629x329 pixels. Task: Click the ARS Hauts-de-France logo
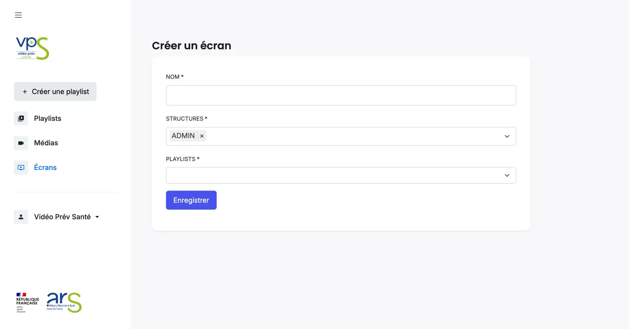[x=64, y=302]
